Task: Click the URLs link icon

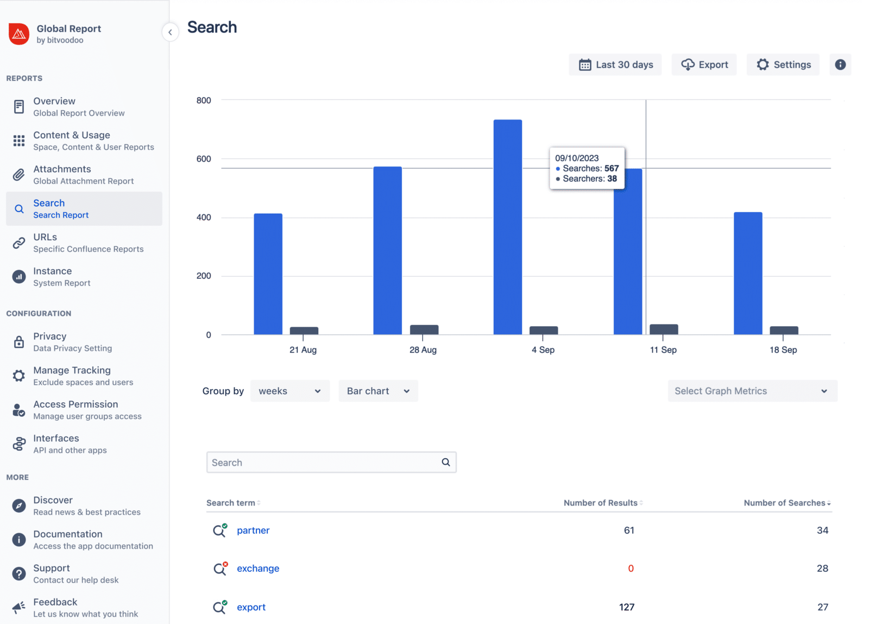Action: point(18,242)
